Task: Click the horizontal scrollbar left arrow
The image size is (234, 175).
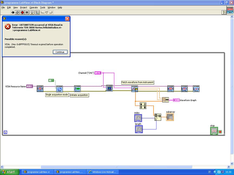Action: click(2, 167)
